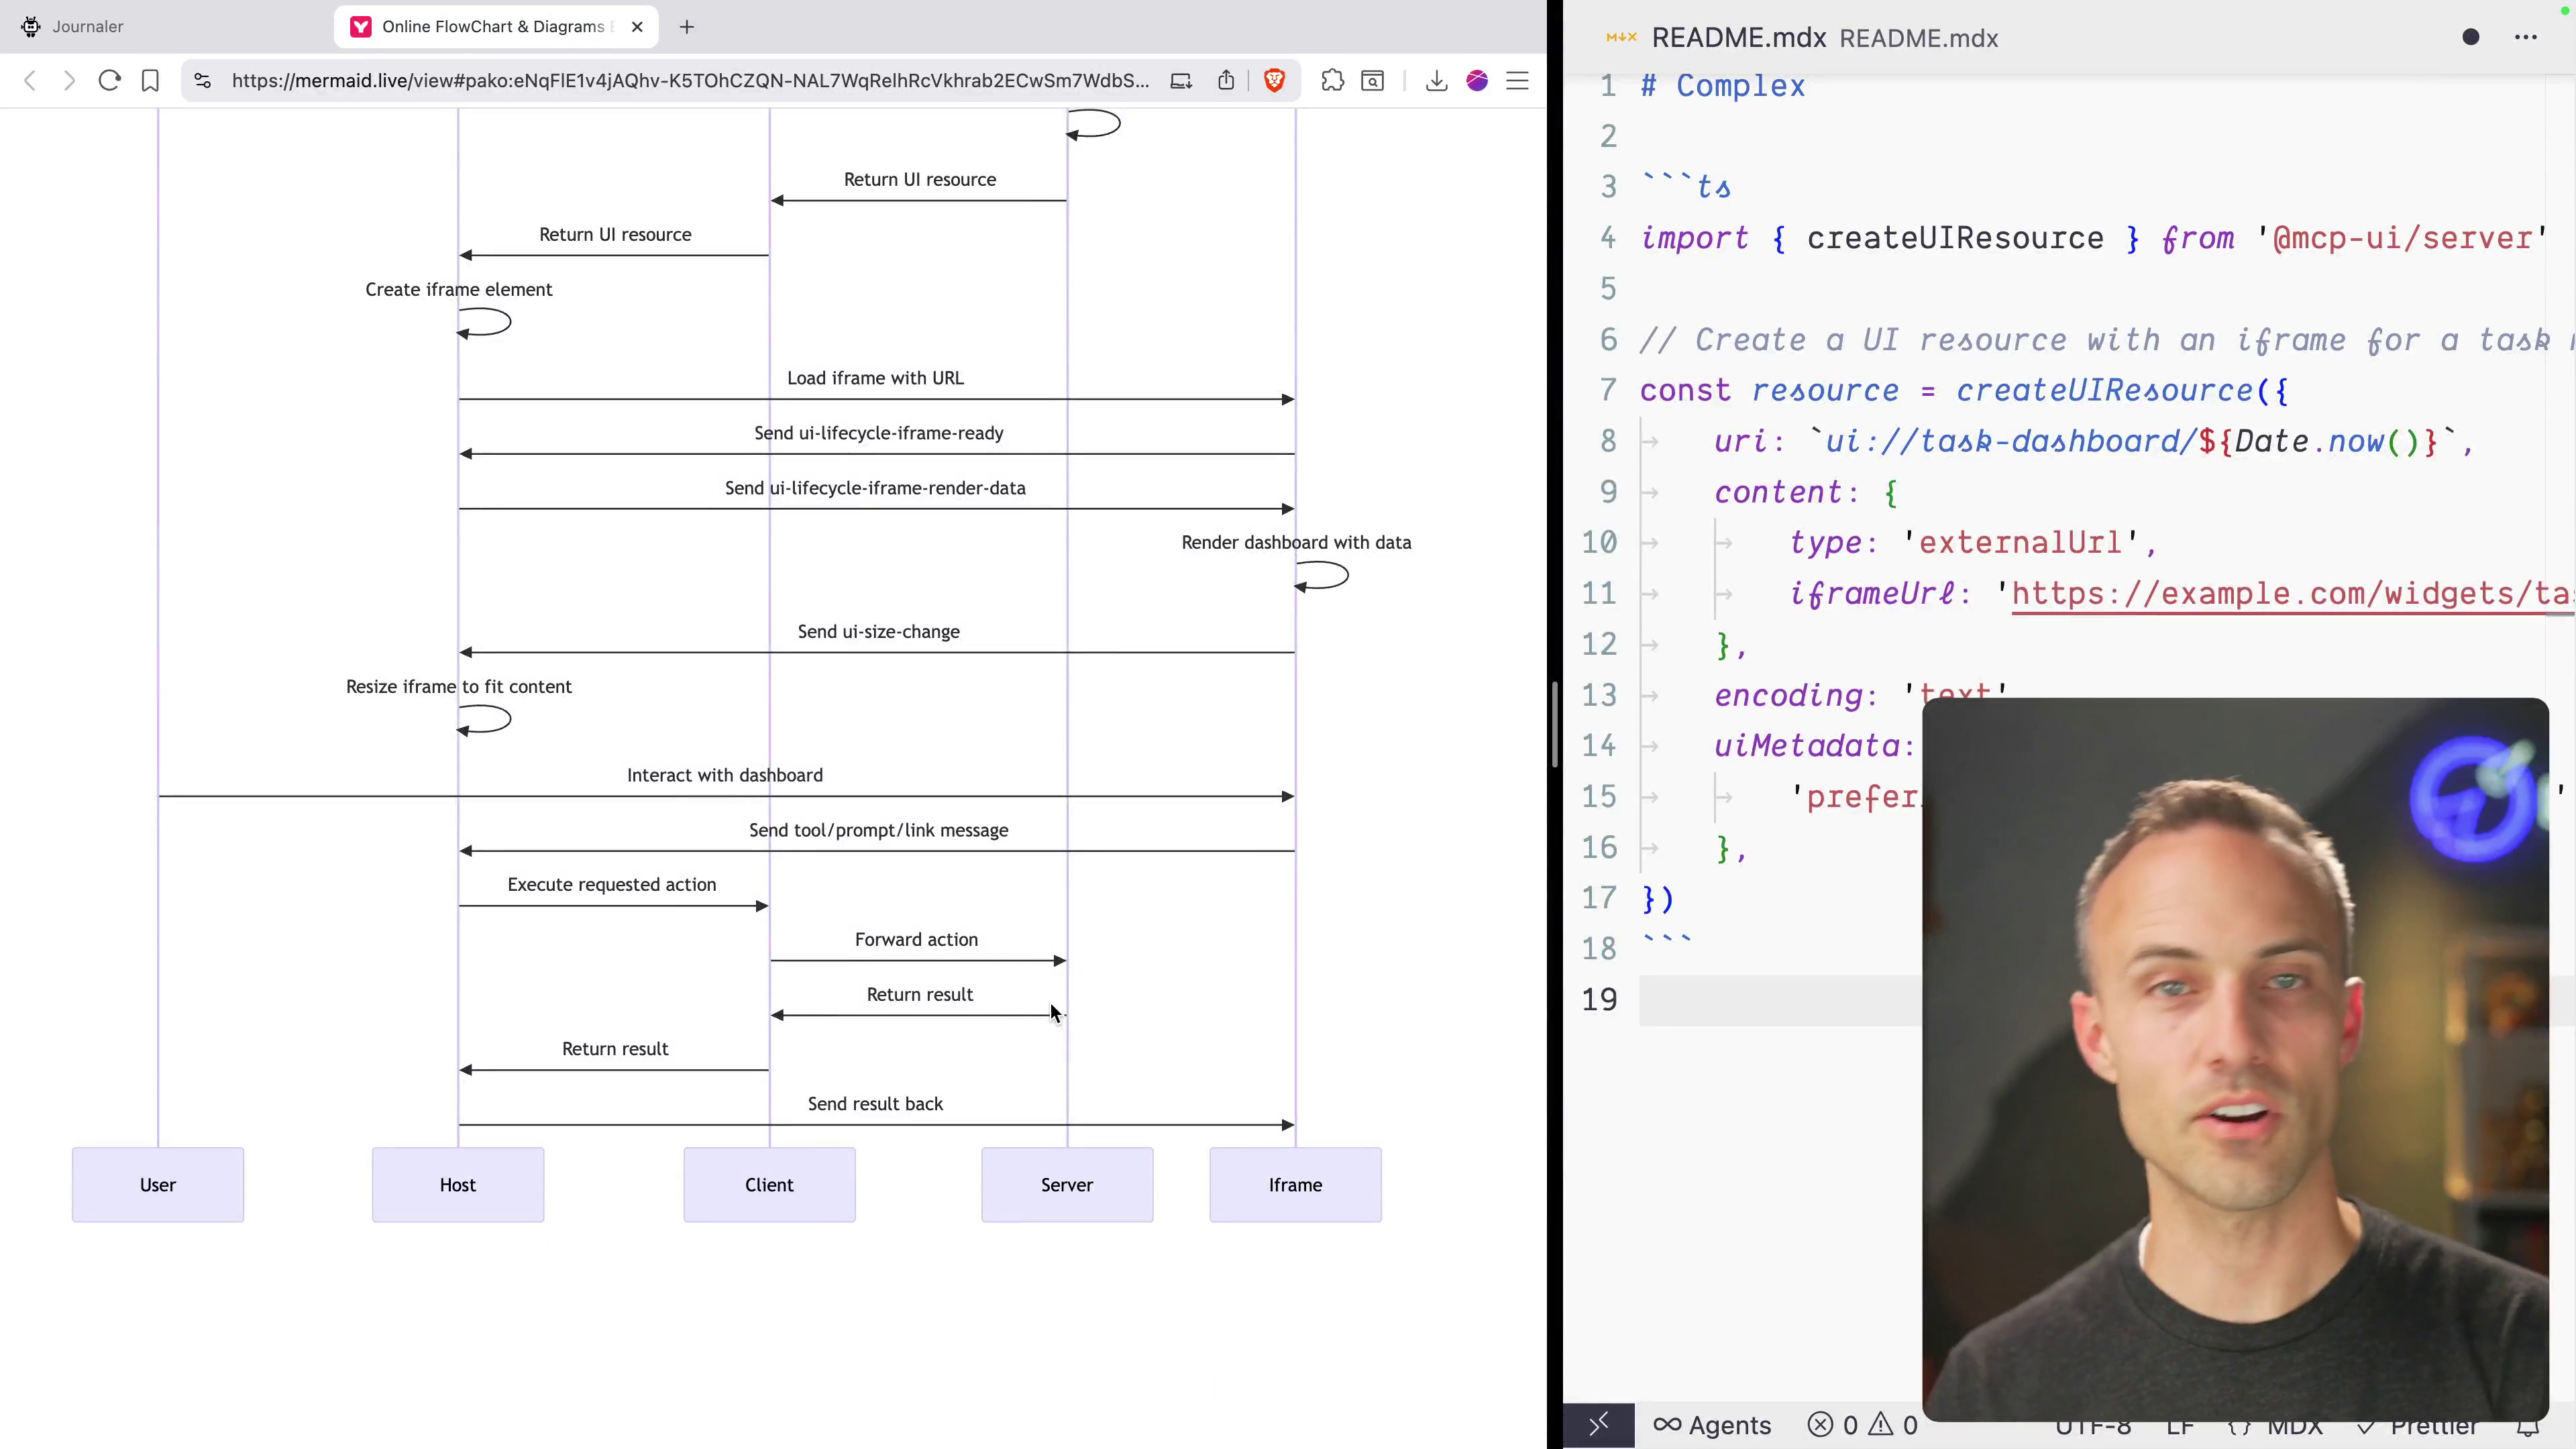Select the Online FlowChart & Diagrams tab
2576x1449 pixels.
coord(493,27)
